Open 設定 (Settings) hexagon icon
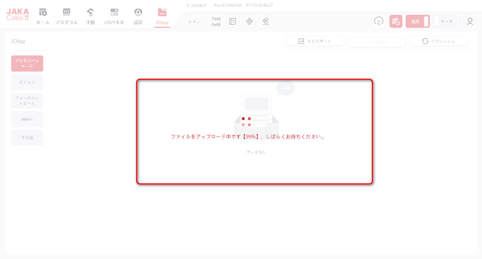The width and height of the screenshot is (482, 259). (x=138, y=13)
